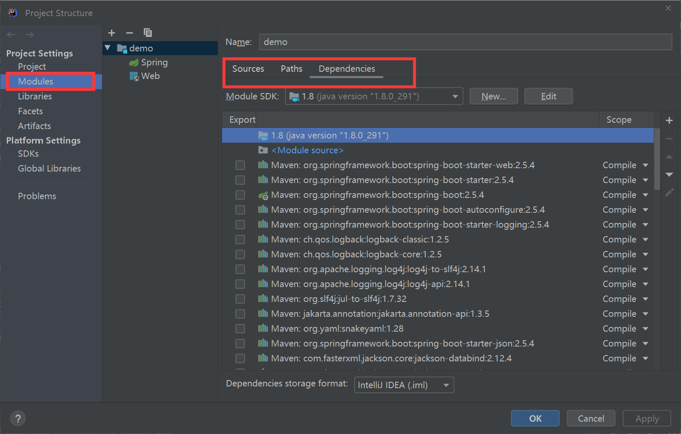Open scope dropdown for logback-core
Screen dimensions: 681x434
pos(645,254)
